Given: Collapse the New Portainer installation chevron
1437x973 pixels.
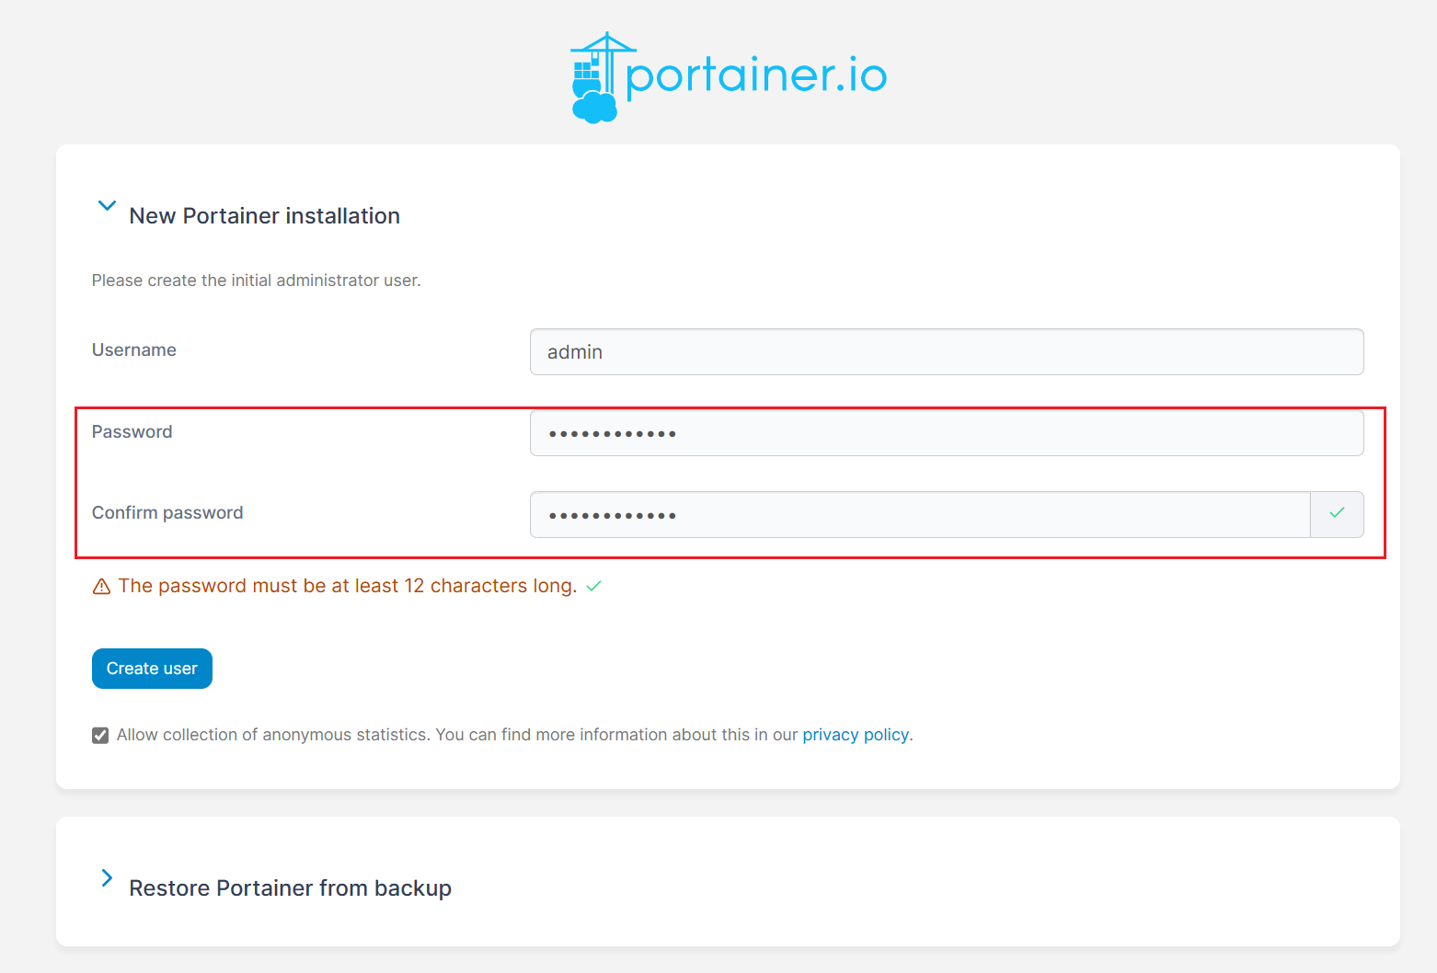Looking at the screenshot, I should 107,206.
